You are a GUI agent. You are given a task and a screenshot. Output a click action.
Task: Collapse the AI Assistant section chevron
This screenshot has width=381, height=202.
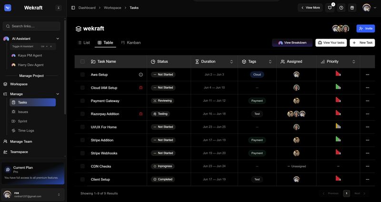(x=58, y=38)
